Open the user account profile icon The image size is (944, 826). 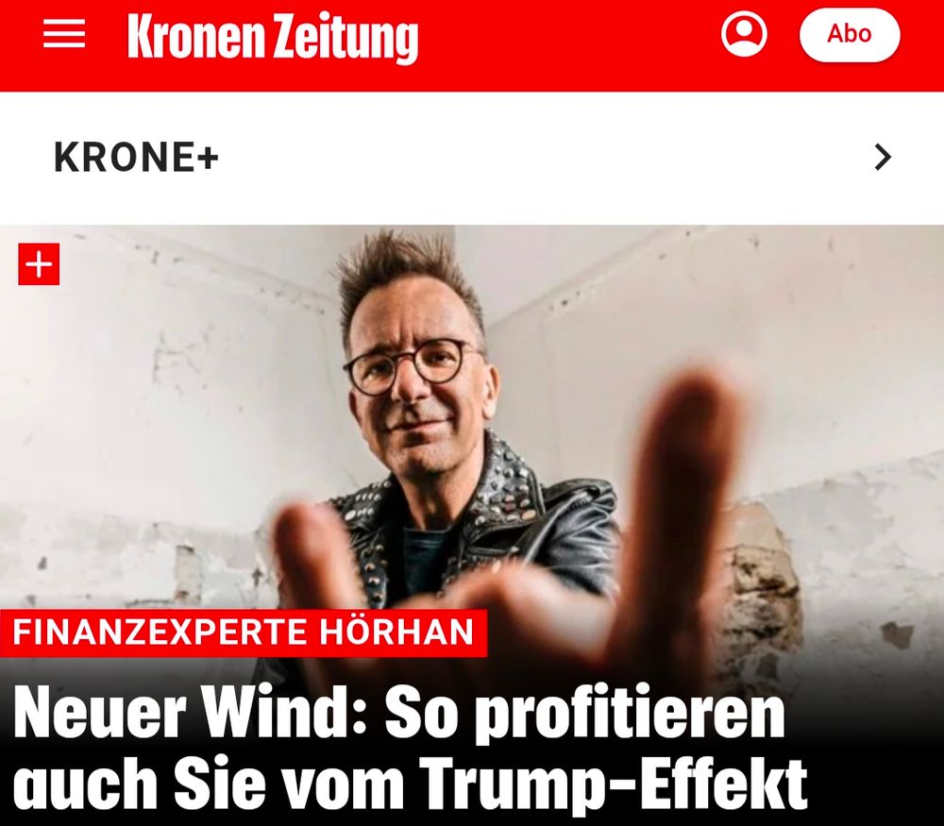pos(744,34)
